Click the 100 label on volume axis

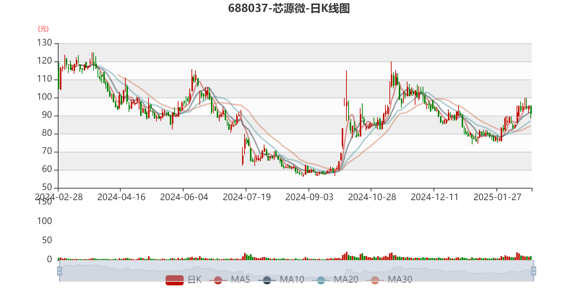(x=44, y=221)
